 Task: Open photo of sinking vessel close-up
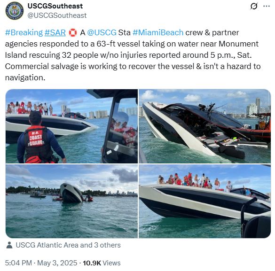point(204,126)
